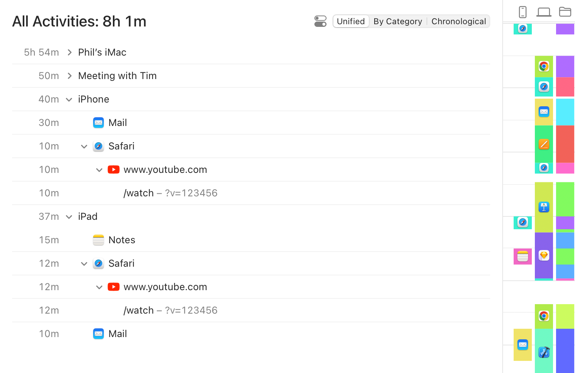Click the red block in folder column

(565, 144)
